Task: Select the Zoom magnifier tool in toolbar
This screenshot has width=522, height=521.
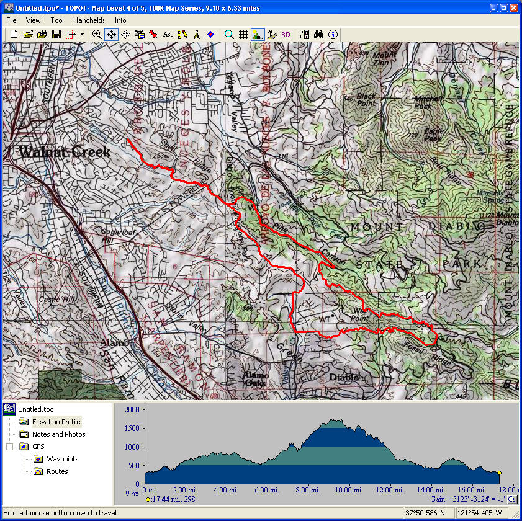Action: [97, 35]
